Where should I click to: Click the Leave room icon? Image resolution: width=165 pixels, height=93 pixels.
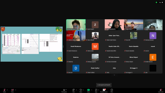click(161, 90)
